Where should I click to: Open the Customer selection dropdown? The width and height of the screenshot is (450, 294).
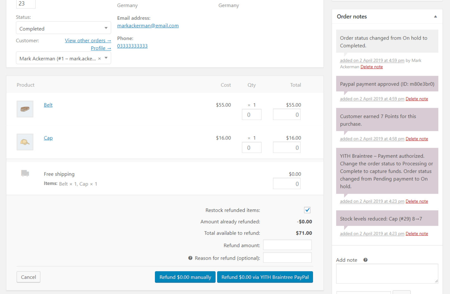click(x=106, y=58)
